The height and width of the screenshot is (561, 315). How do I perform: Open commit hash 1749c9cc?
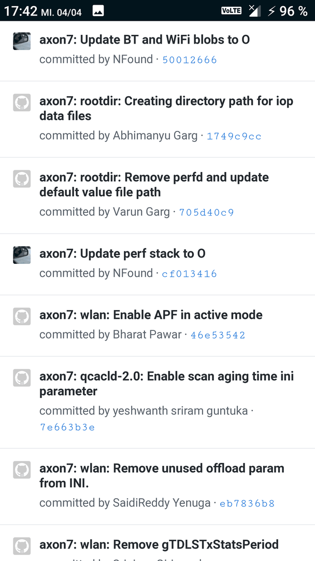click(234, 136)
